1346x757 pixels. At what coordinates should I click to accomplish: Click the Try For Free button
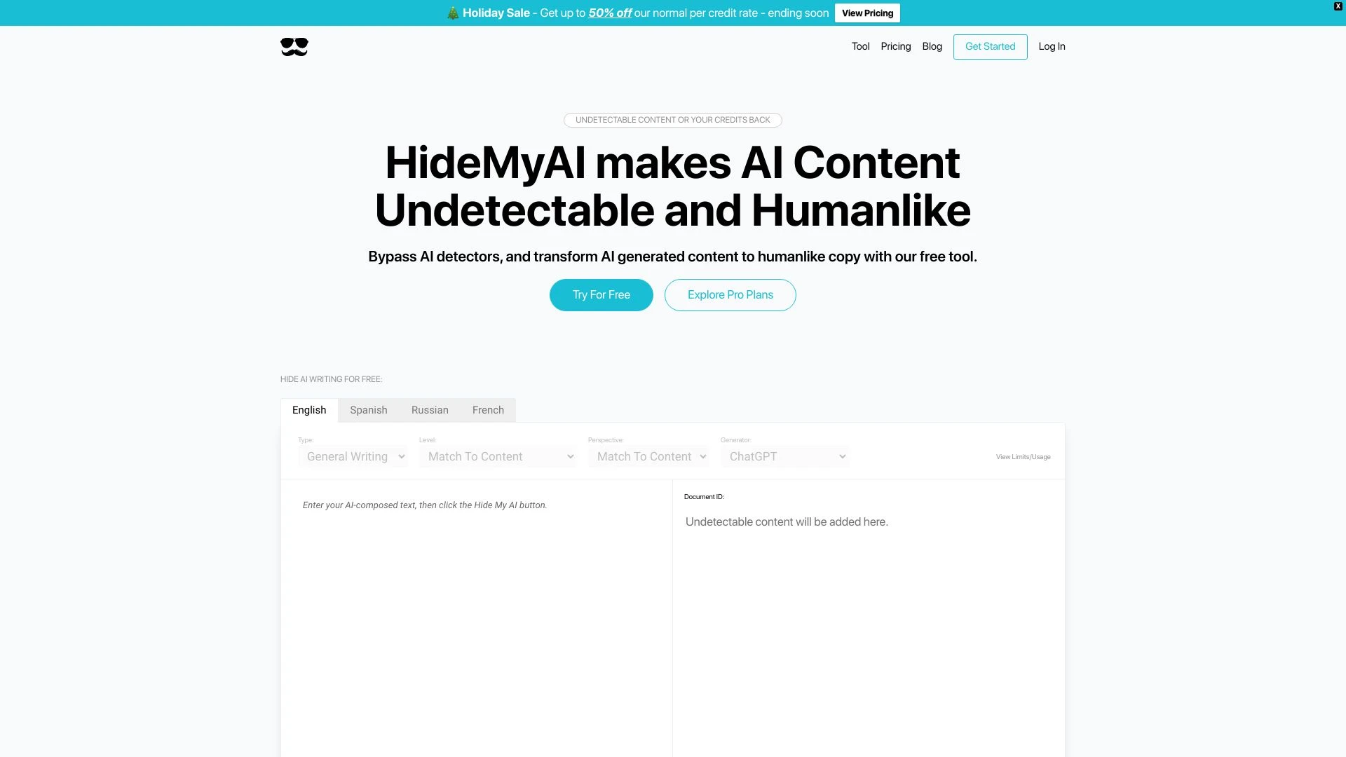(601, 295)
